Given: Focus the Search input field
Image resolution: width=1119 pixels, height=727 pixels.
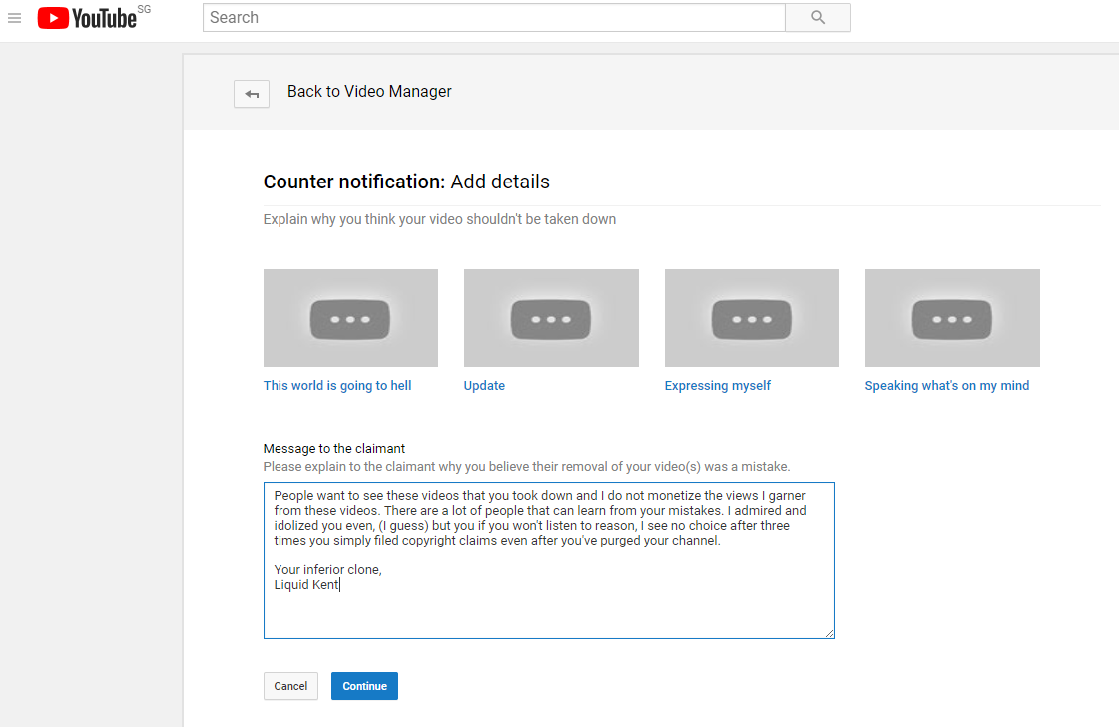Looking at the screenshot, I should (494, 18).
